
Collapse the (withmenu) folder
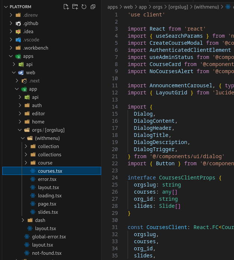point(23,138)
